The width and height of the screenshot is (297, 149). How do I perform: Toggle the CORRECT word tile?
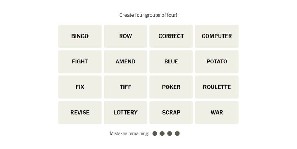[171, 36]
